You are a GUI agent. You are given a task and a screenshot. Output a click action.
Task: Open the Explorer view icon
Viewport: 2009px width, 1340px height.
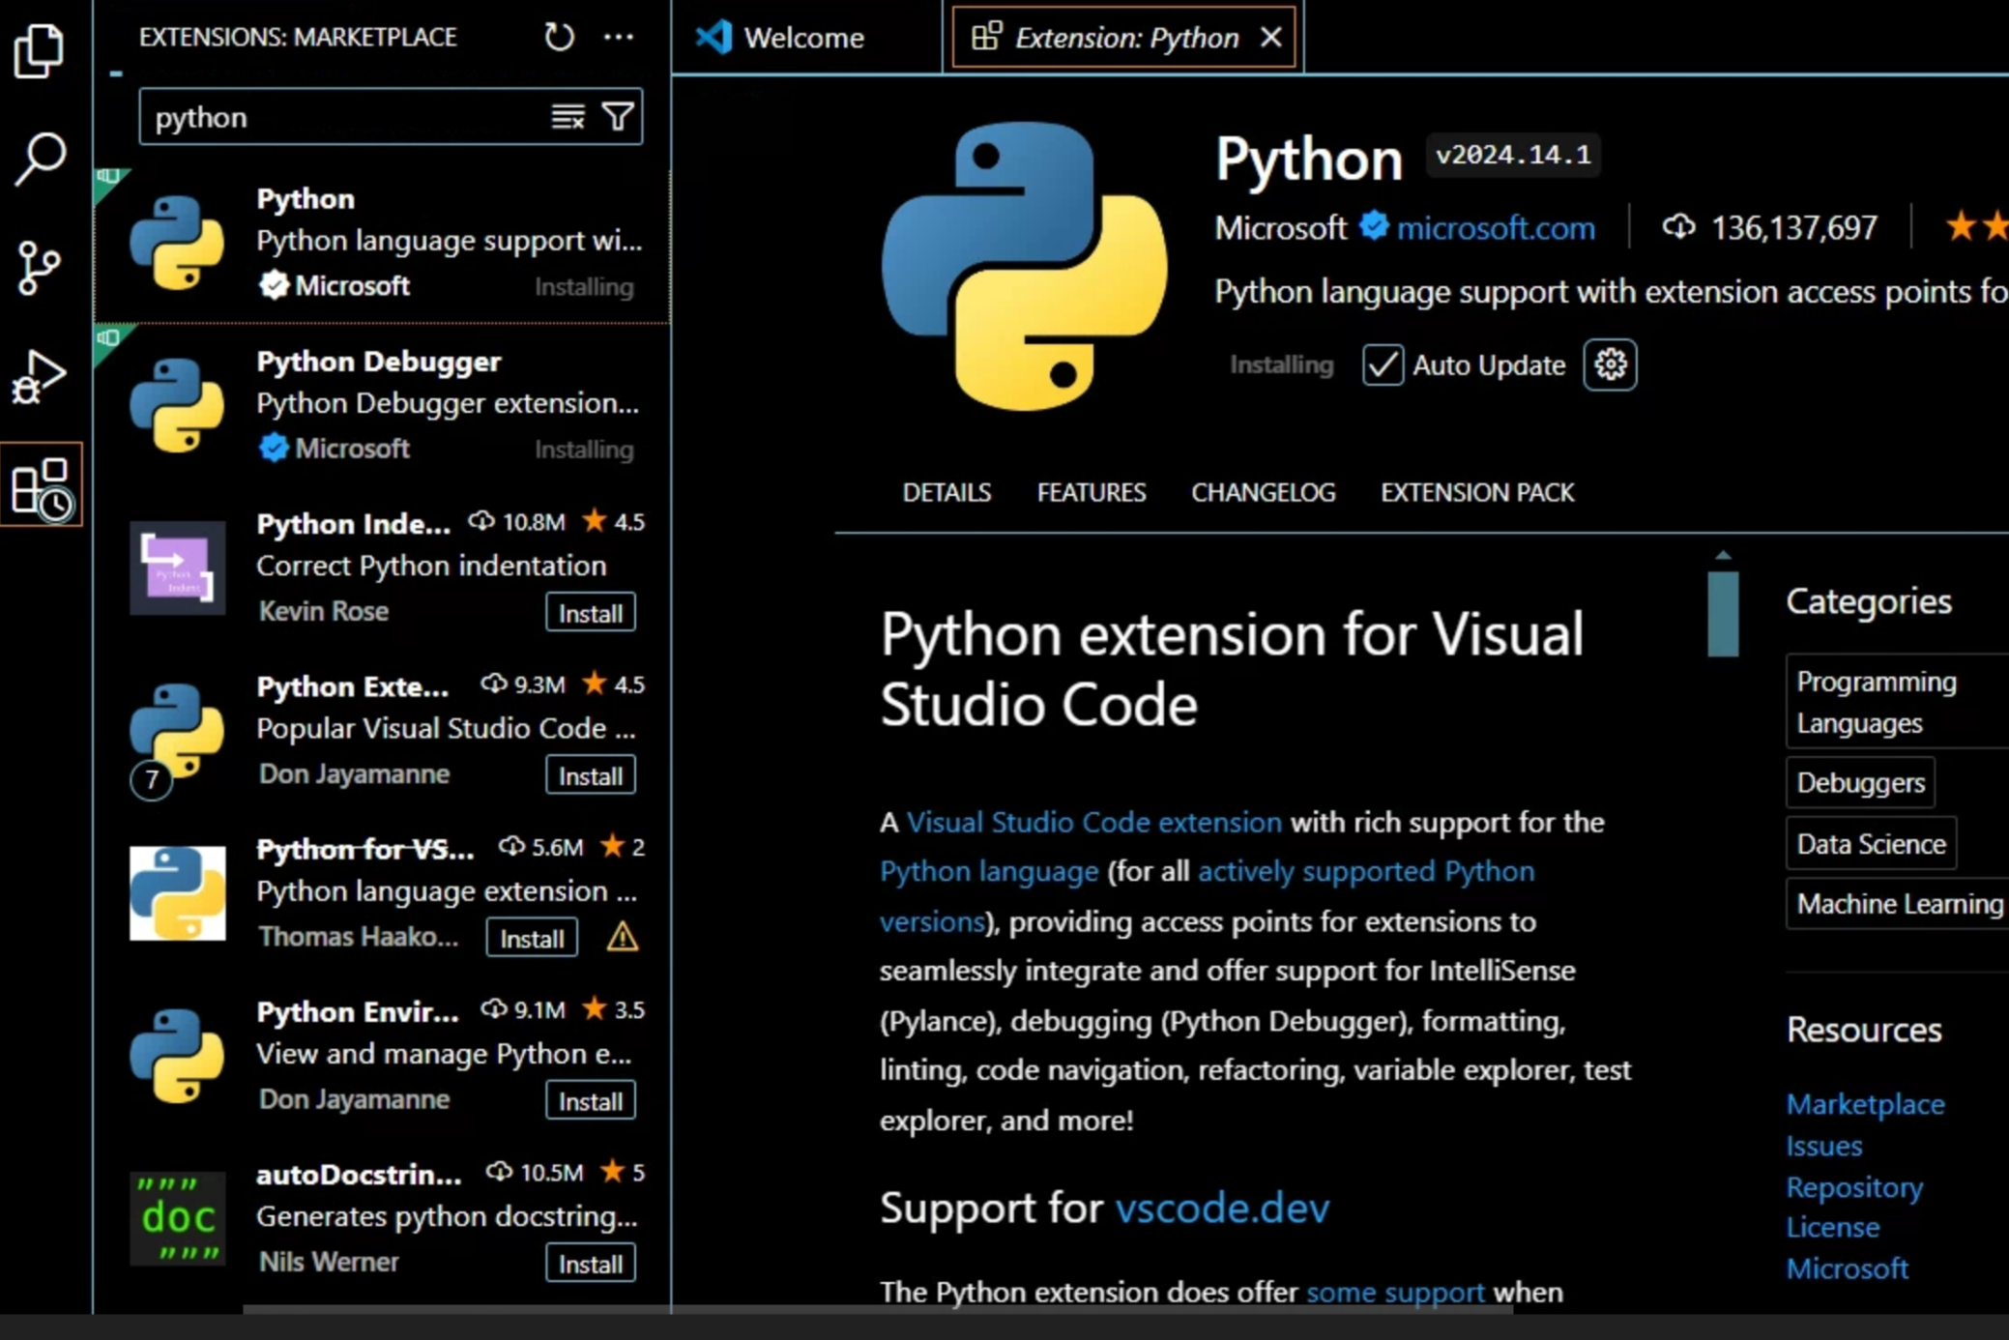click(x=40, y=49)
